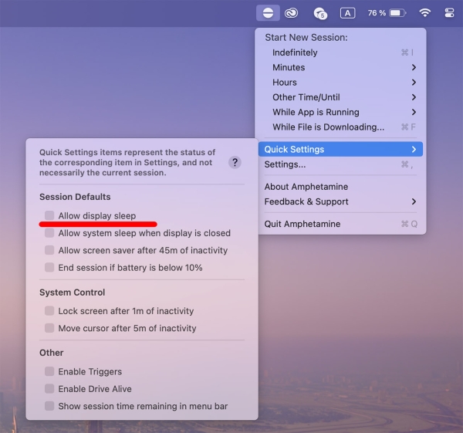Check the Enable Triggers option
463x433 pixels.
click(x=49, y=371)
